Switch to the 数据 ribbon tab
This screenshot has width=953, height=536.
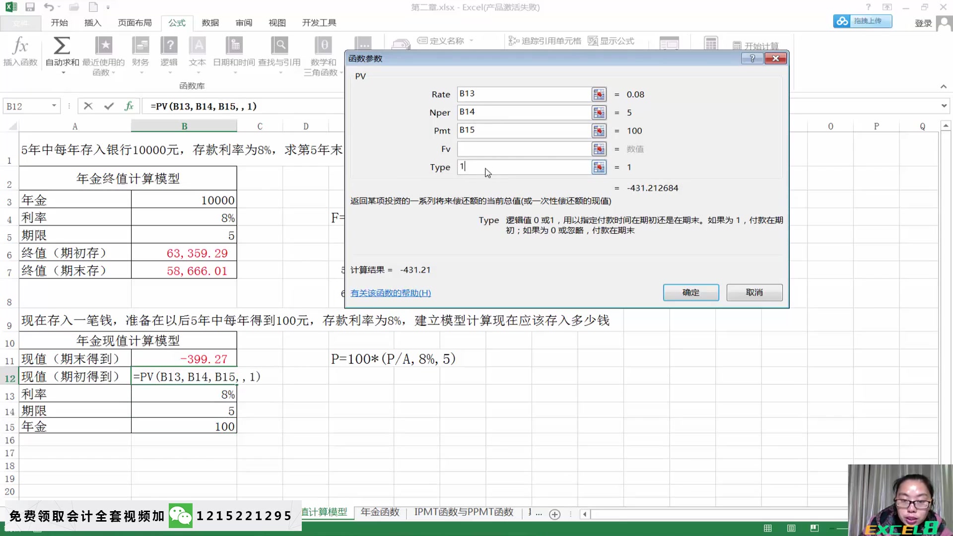pos(210,23)
